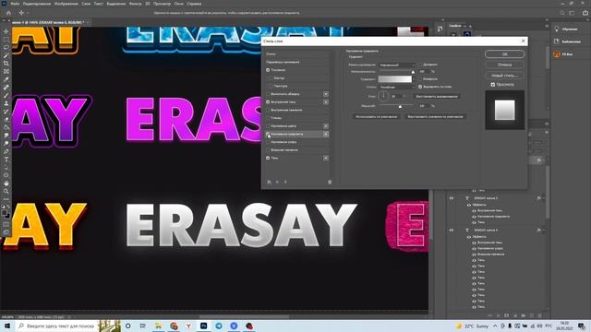Select the Eyedropper tool
This screenshot has height=332, width=591.
point(6,79)
